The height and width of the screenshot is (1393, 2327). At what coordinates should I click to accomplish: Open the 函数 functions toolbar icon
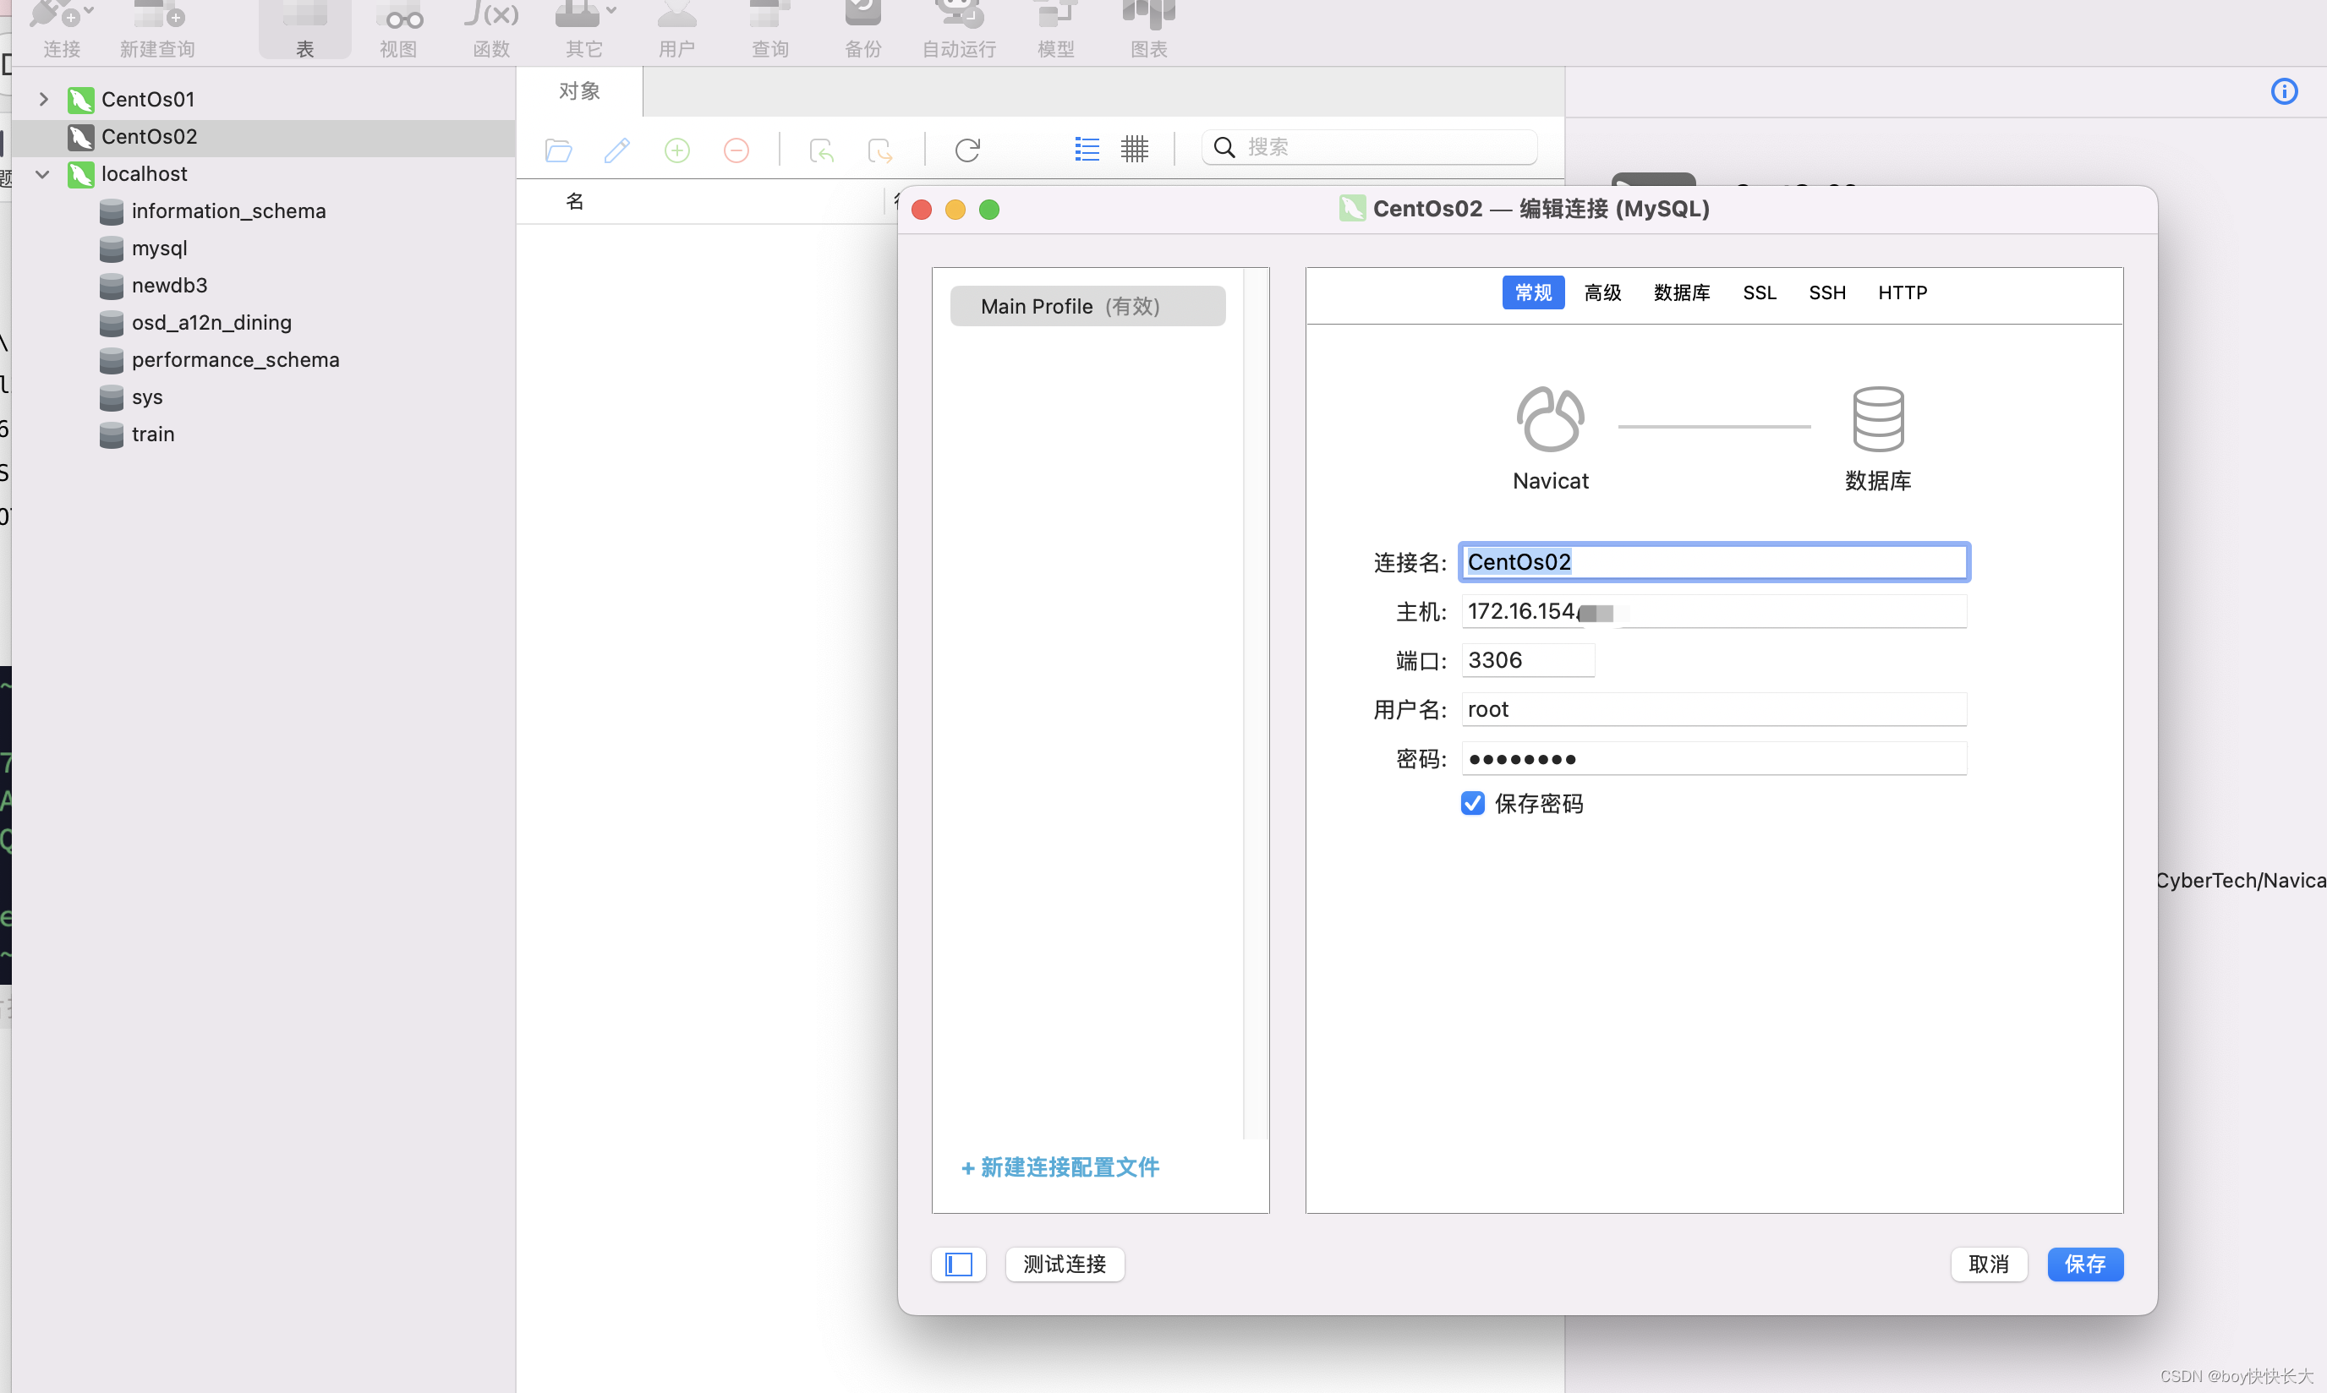click(x=491, y=28)
